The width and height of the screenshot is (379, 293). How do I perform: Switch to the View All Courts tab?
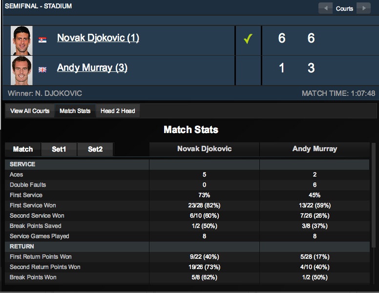tap(30, 111)
